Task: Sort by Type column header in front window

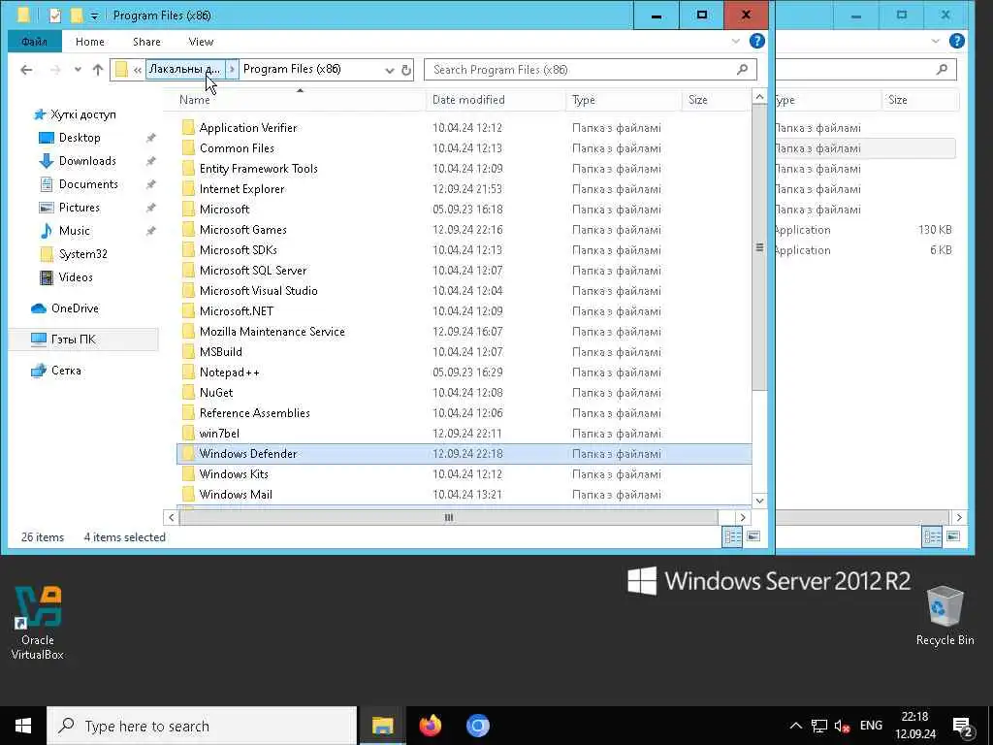Action: (624, 100)
